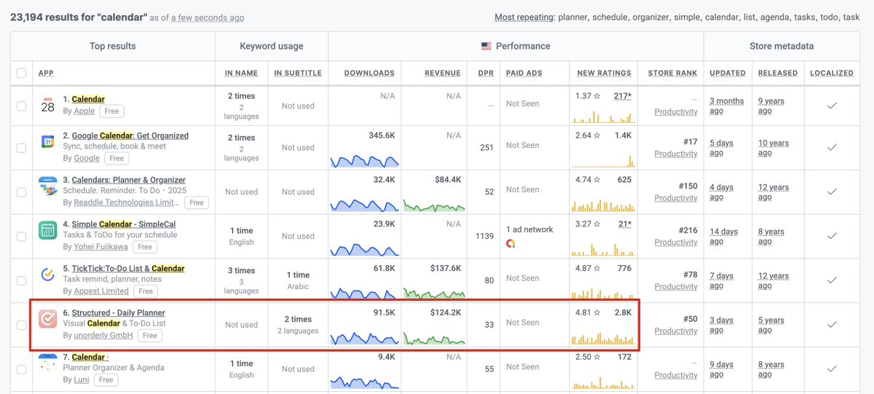Sort by PAID ADS column
The image size is (874, 394).
[525, 73]
